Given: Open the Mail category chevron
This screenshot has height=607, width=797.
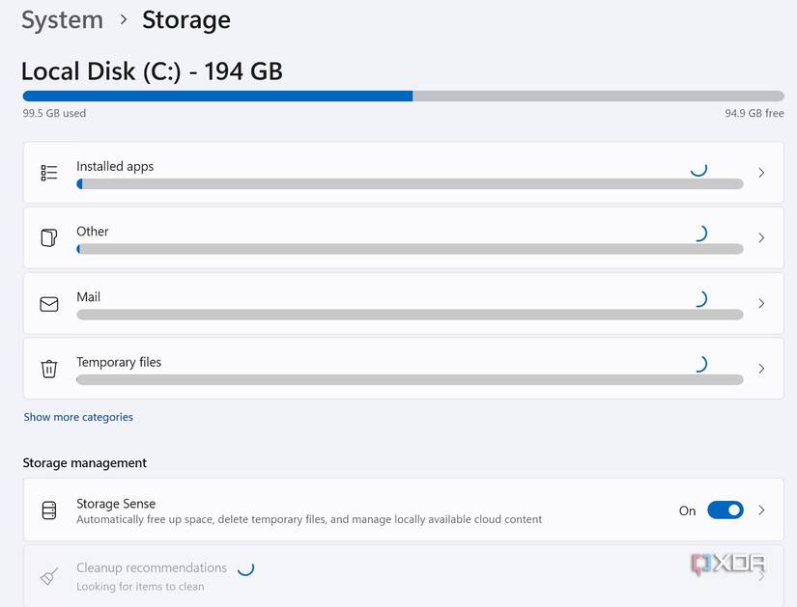Looking at the screenshot, I should click(761, 303).
